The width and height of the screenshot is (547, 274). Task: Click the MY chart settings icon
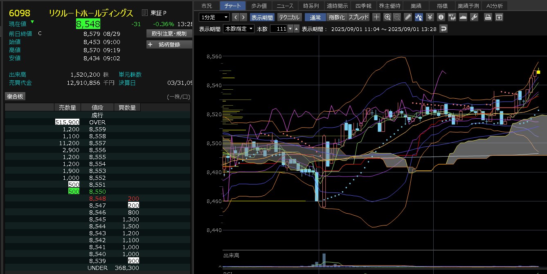pyautogui.click(x=452, y=17)
